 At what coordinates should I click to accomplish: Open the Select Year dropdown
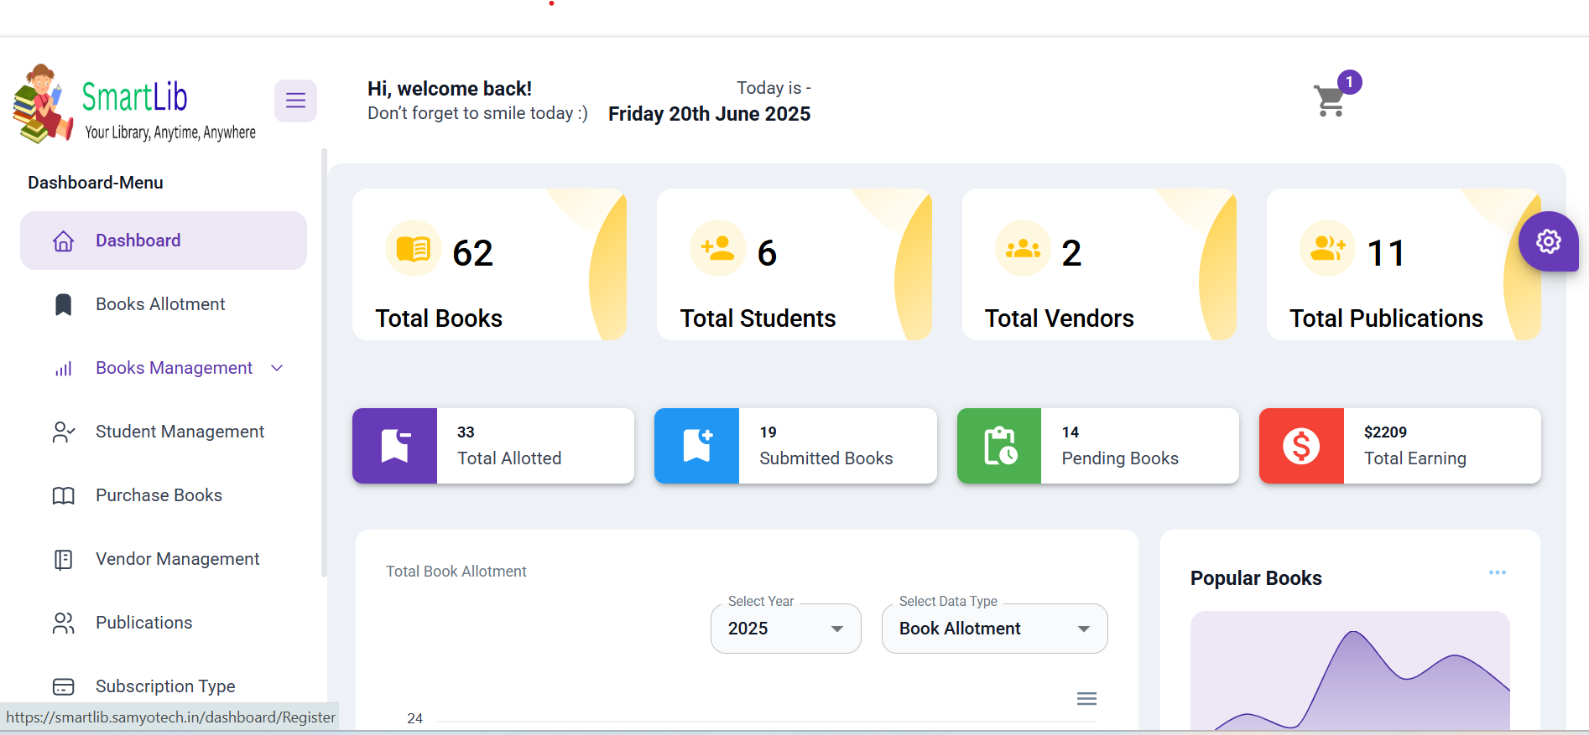tap(785, 629)
